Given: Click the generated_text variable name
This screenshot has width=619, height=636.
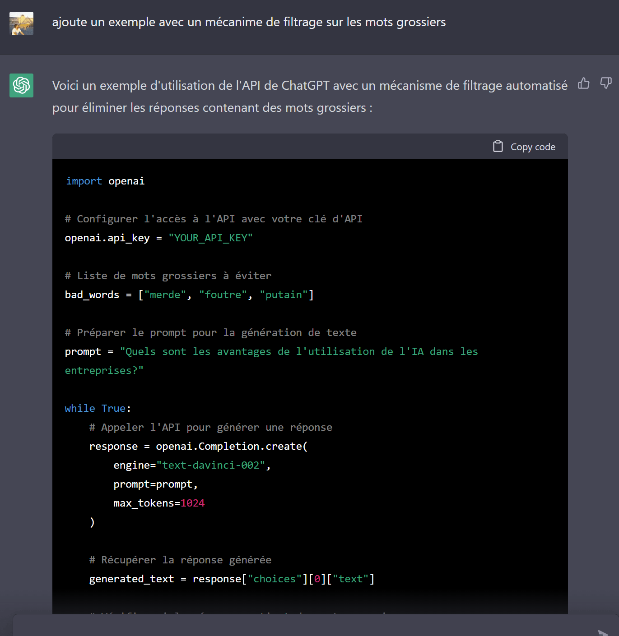Looking at the screenshot, I should pyautogui.click(x=131, y=579).
